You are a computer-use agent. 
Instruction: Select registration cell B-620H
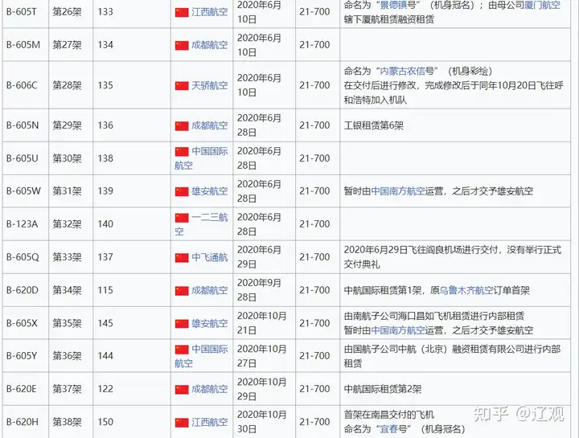[26, 422]
